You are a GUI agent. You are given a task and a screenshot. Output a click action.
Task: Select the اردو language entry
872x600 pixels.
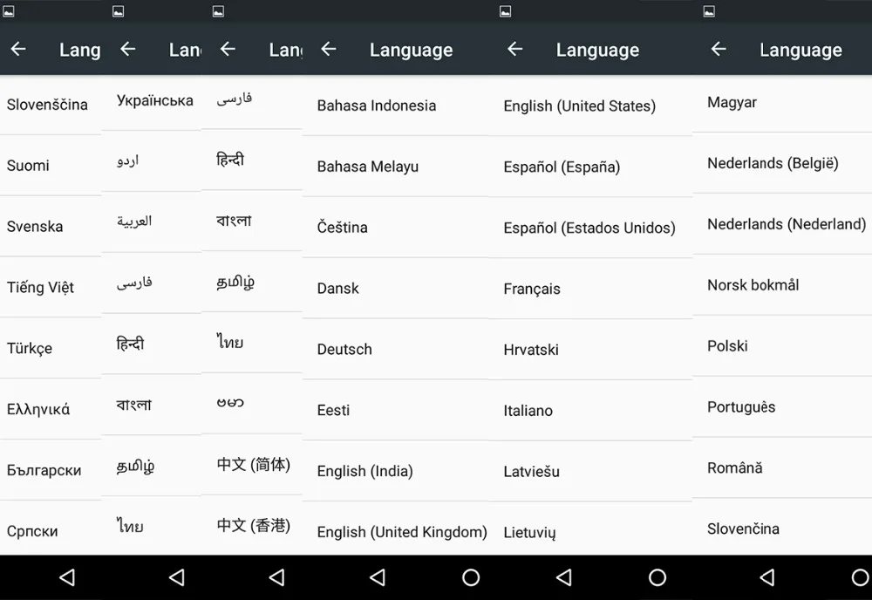pyautogui.click(x=151, y=161)
